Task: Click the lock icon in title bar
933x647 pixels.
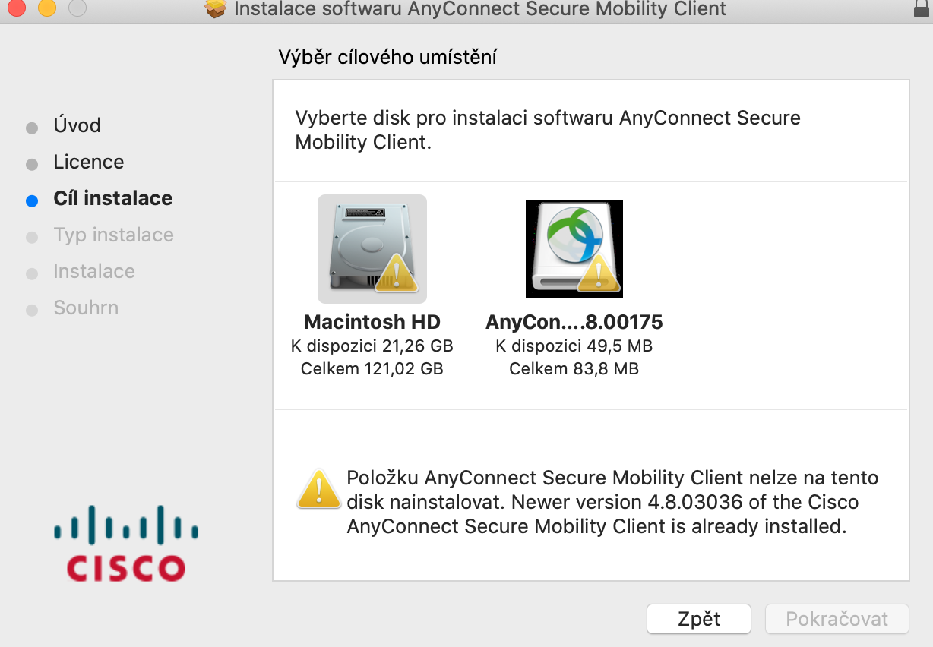Action: (x=922, y=9)
